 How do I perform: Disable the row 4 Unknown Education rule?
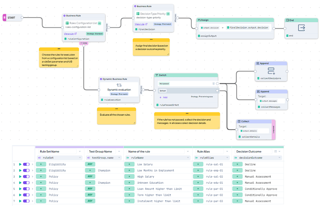[27, 182]
